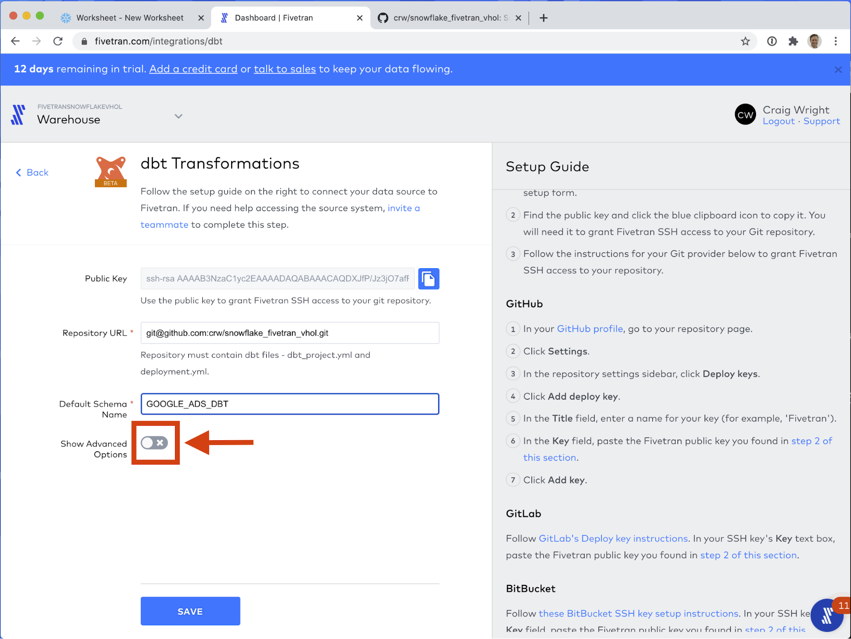Click the SAVE button
Image resolution: width=851 pixels, height=639 pixels.
pyautogui.click(x=190, y=611)
